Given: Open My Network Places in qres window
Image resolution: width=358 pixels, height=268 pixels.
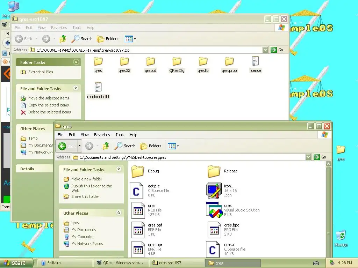Looking at the screenshot, I should (x=87, y=244).
